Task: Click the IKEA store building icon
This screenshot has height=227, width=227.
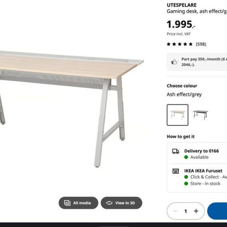Action: [x=175, y=171]
